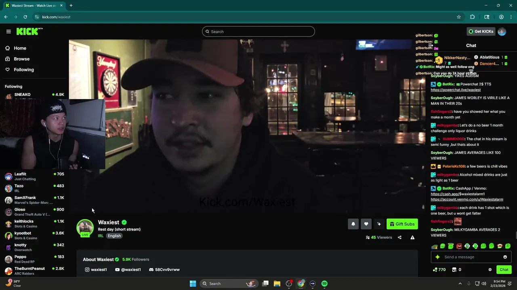Open kyootbot channel in sidebar

click(34, 236)
